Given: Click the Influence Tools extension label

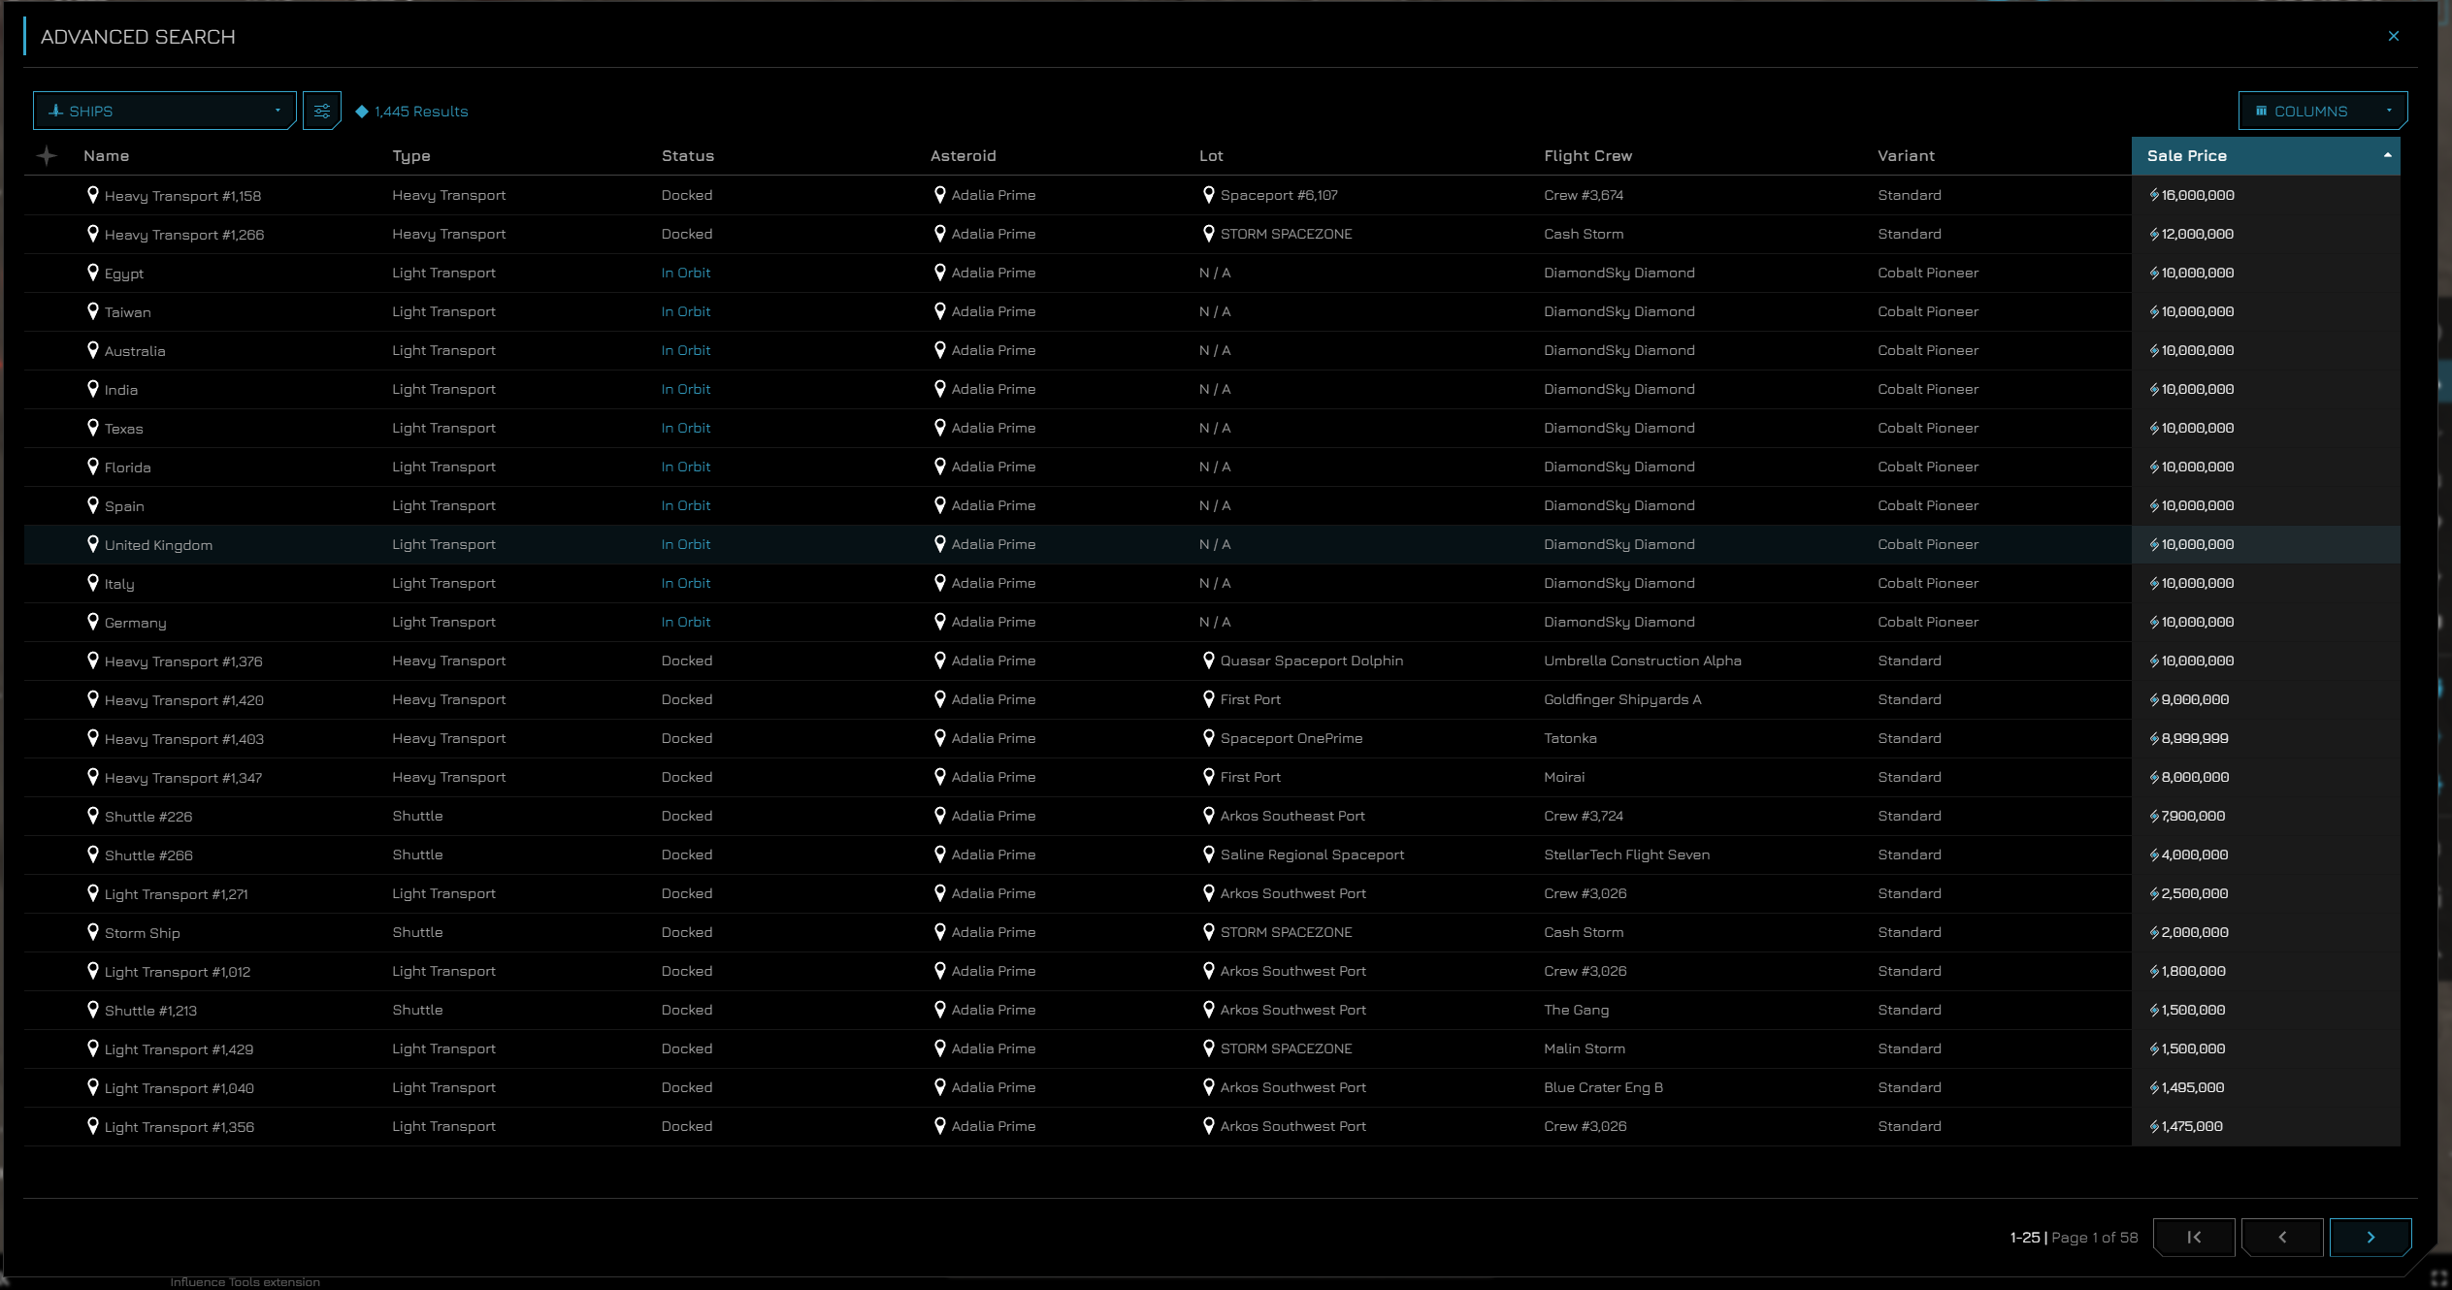Looking at the screenshot, I should [x=245, y=1282].
